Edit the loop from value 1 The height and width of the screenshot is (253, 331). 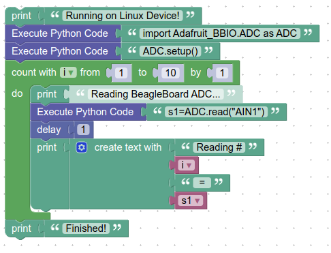pos(121,73)
